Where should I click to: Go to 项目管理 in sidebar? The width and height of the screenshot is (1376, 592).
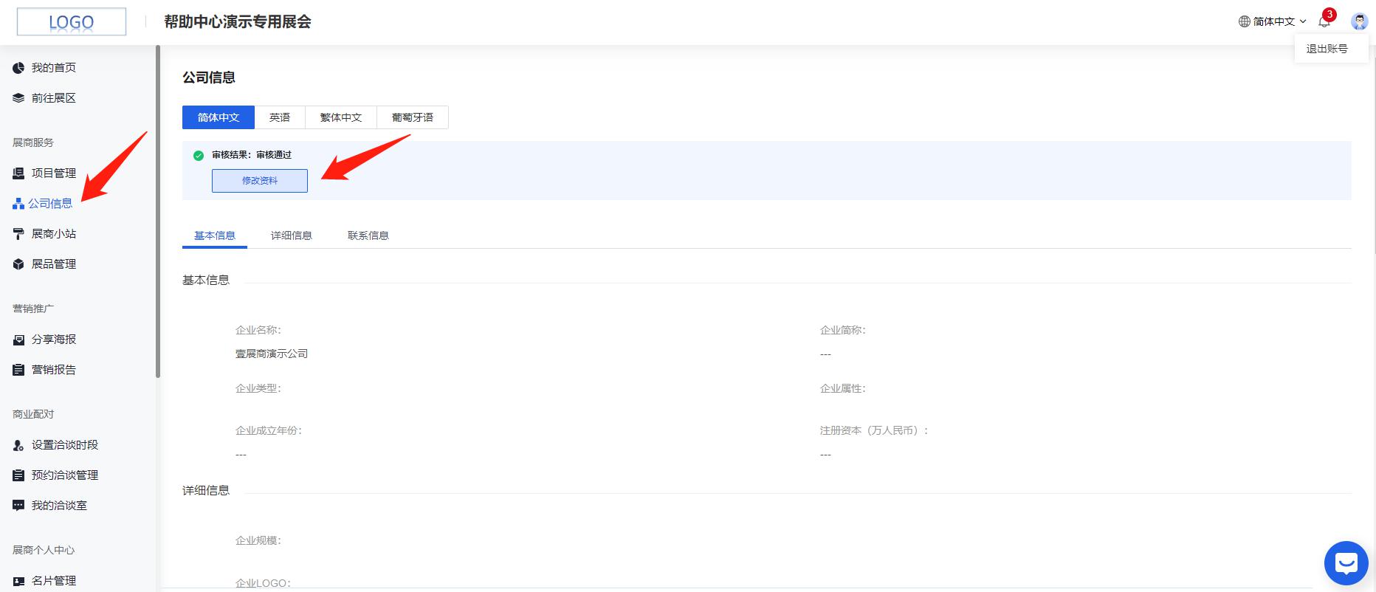point(53,173)
